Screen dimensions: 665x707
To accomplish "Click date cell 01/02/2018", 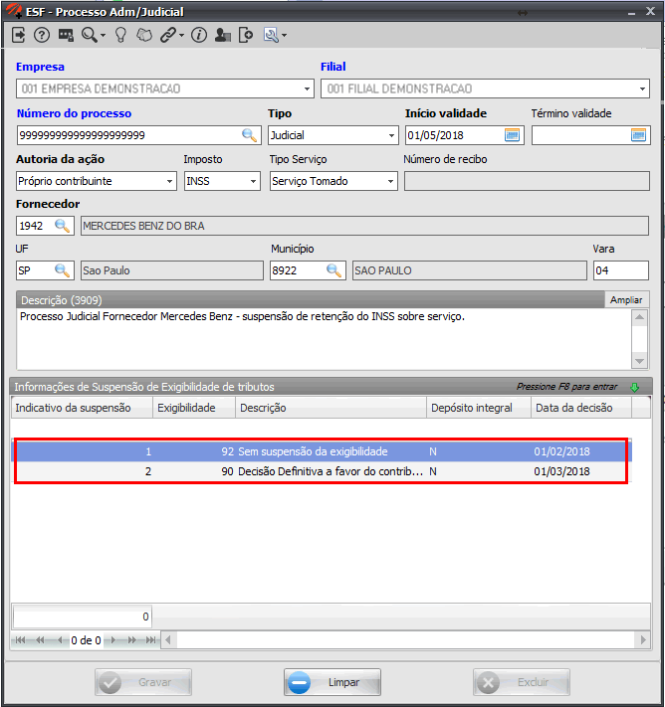I will [561, 451].
